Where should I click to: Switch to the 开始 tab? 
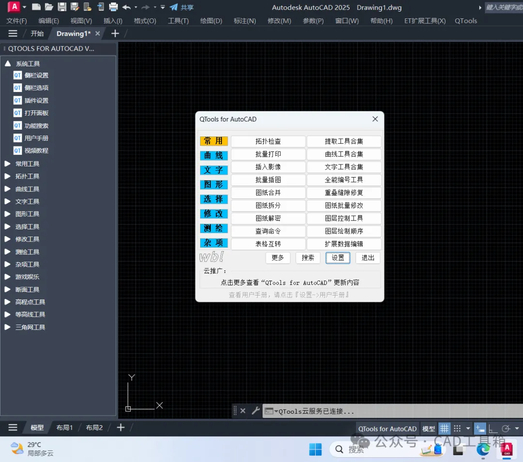(x=37, y=33)
